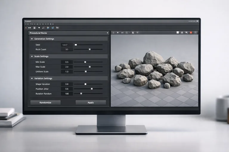Click the Position Jitter slider handle
This screenshot has height=152, width=229.
[92, 89]
